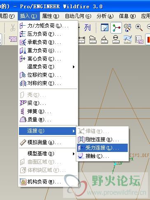Open the 属性 menu in menu bar
The width and height of the screenshot is (150, 200).
coord(51,16)
